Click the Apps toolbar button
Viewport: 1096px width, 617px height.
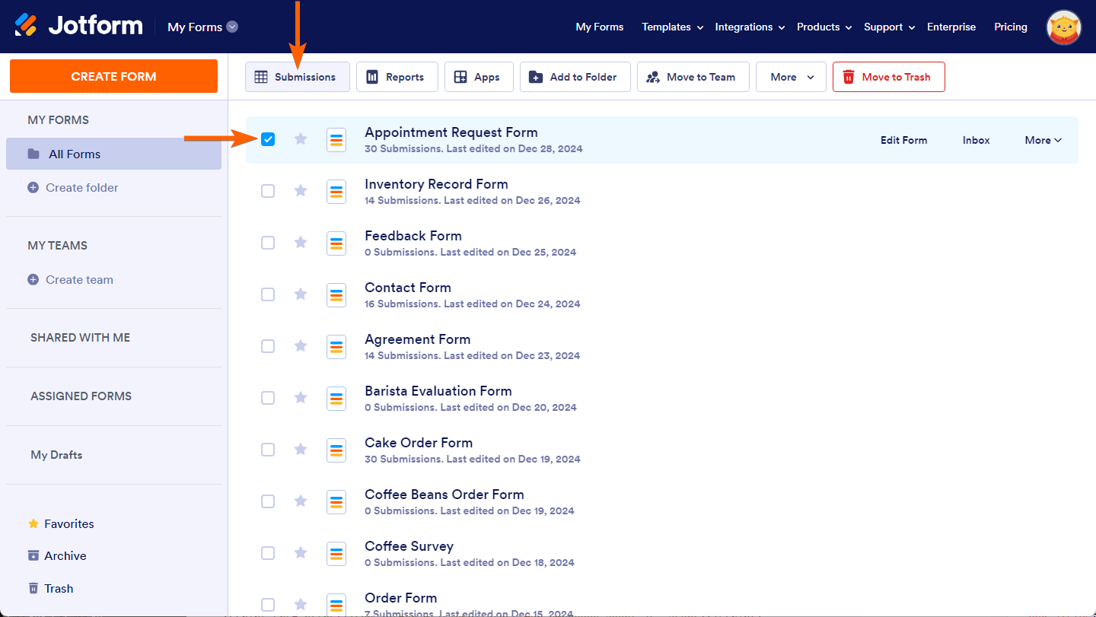[x=479, y=77]
